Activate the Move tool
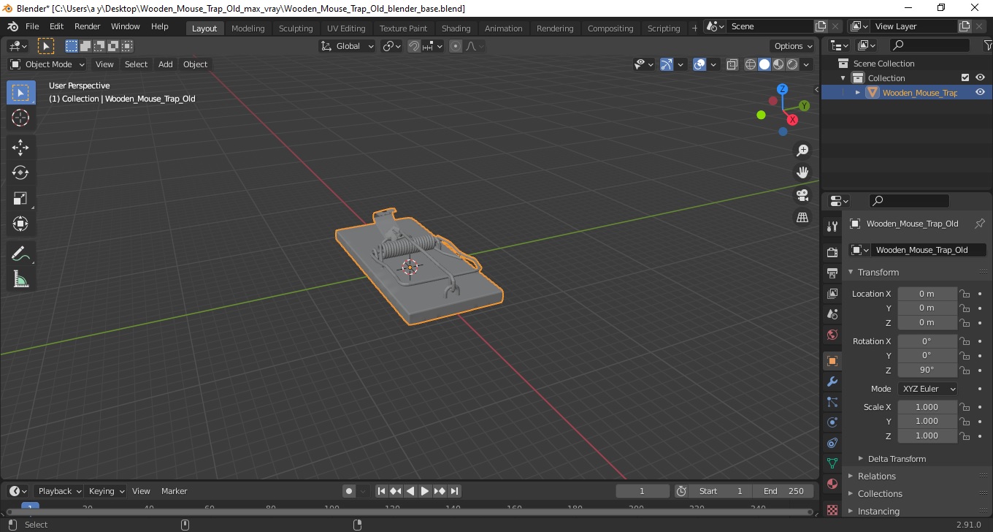Image resolution: width=993 pixels, height=532 pixels. click(20, 148)
